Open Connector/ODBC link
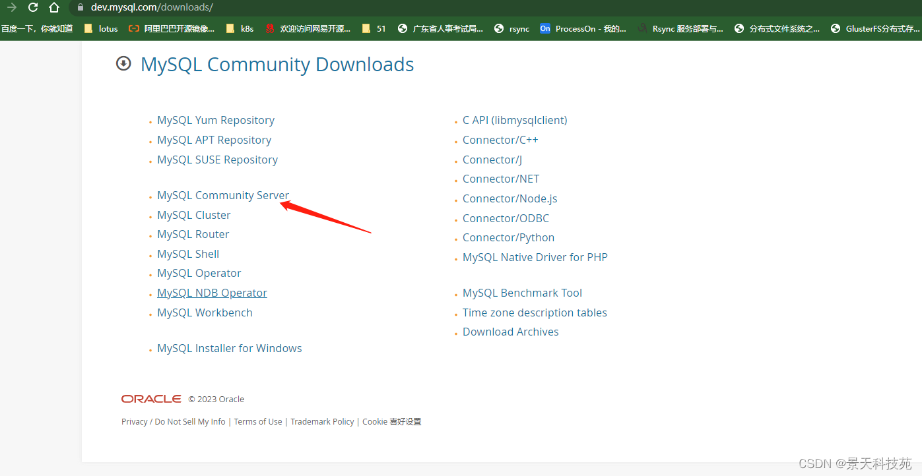 (506, 218)
